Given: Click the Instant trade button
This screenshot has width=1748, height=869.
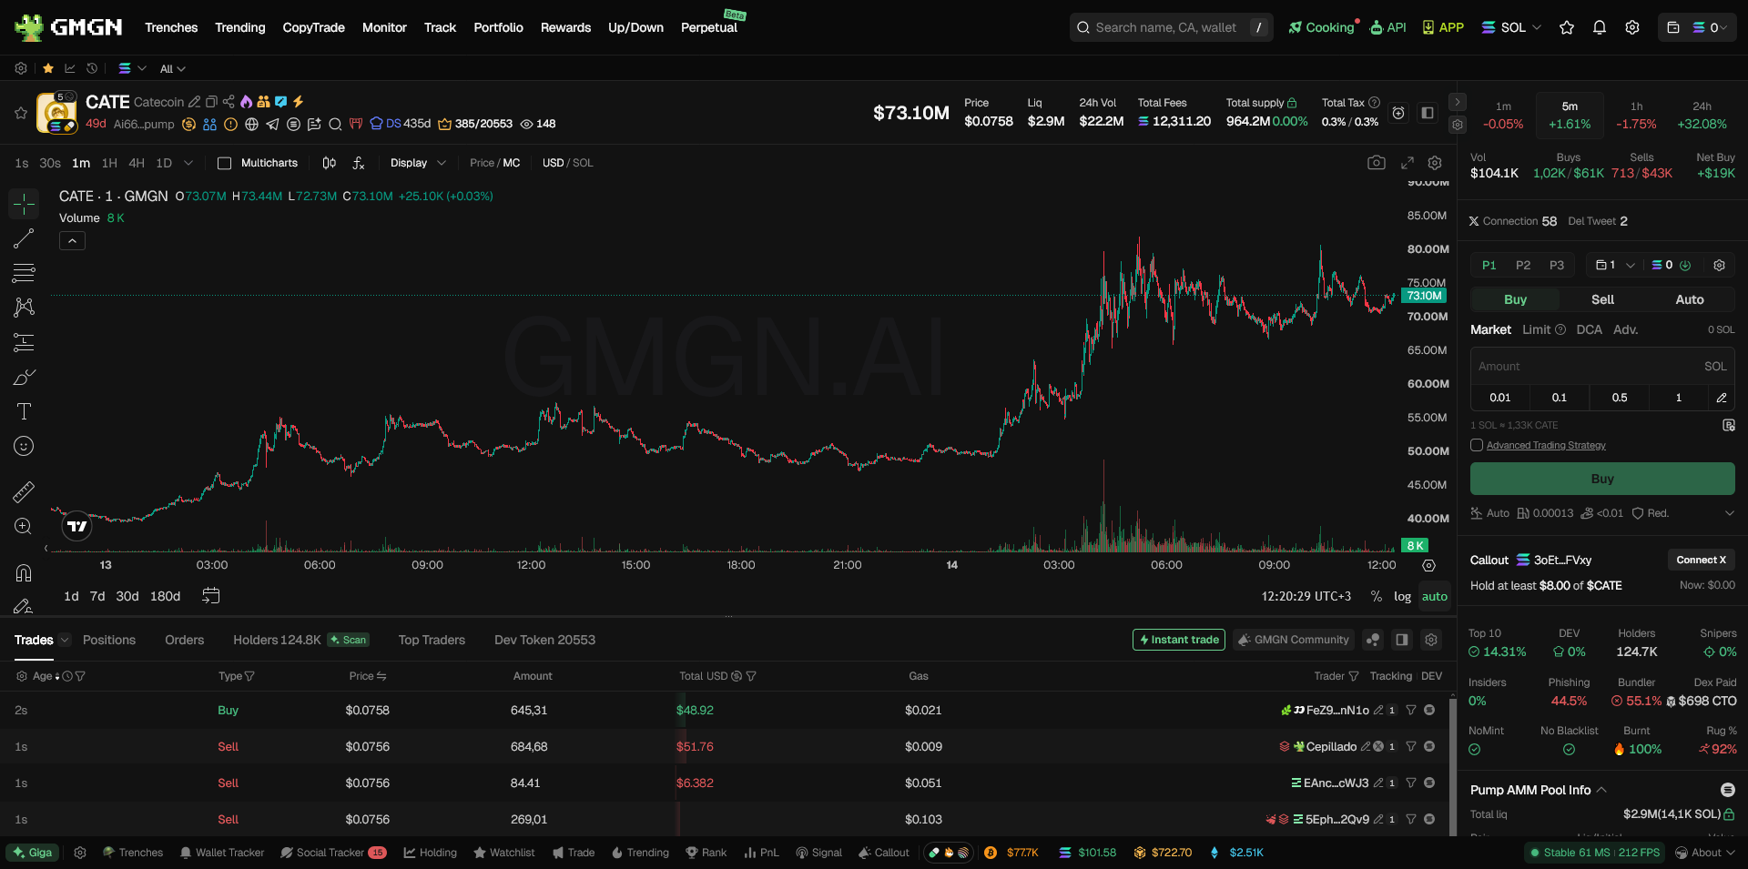Looking at the screenshot, I should [1179, 640].
